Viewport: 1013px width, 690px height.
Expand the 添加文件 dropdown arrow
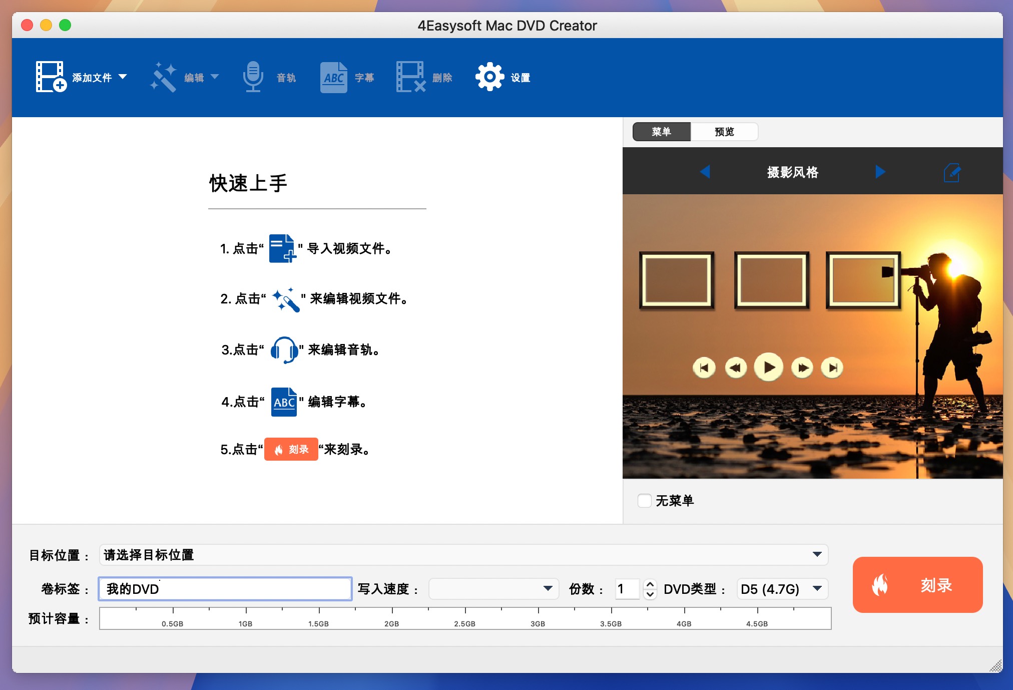point(123,77)
